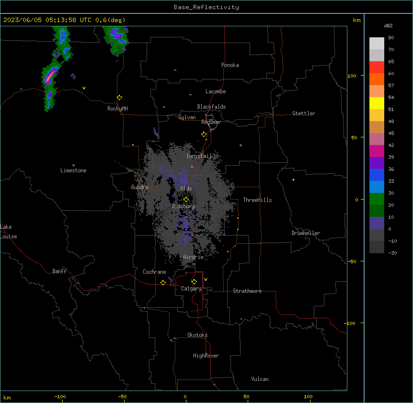
Task: Select the white asterisk marker above Limestone
Action: pyautogui.click(x=73, y=166)
